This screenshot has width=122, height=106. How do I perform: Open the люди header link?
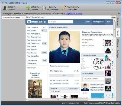(x=88, y=22)
